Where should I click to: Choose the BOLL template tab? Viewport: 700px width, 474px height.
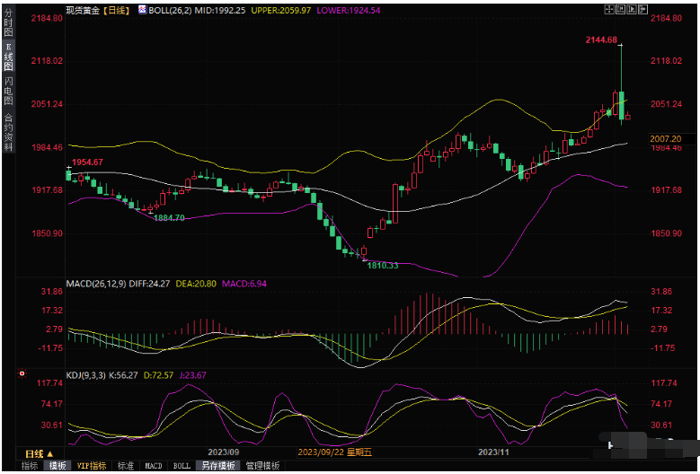(182, 466)
